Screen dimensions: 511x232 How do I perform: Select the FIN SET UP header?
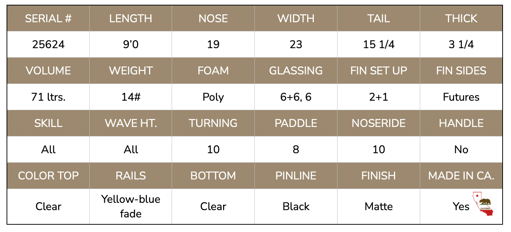(379, 70)
